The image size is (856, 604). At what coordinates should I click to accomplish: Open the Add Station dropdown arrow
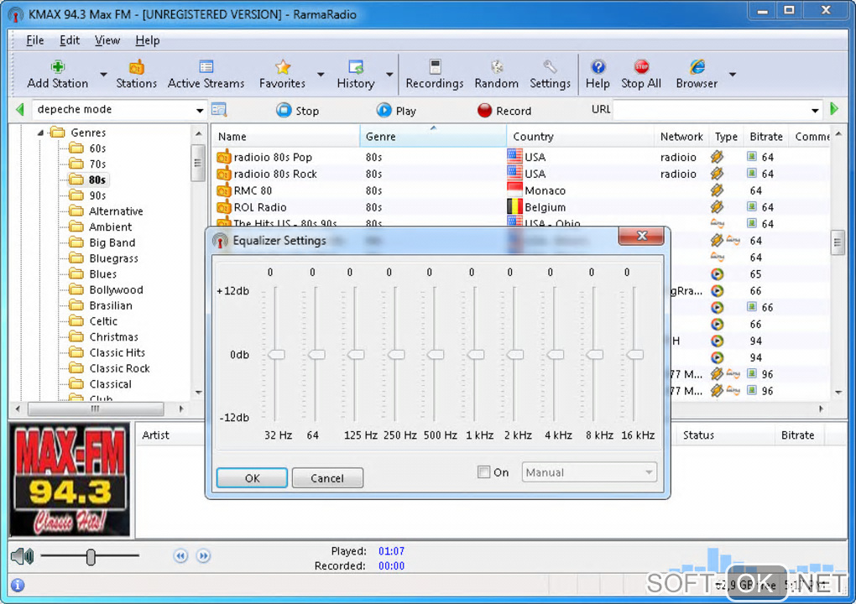(x=103, y=74)
